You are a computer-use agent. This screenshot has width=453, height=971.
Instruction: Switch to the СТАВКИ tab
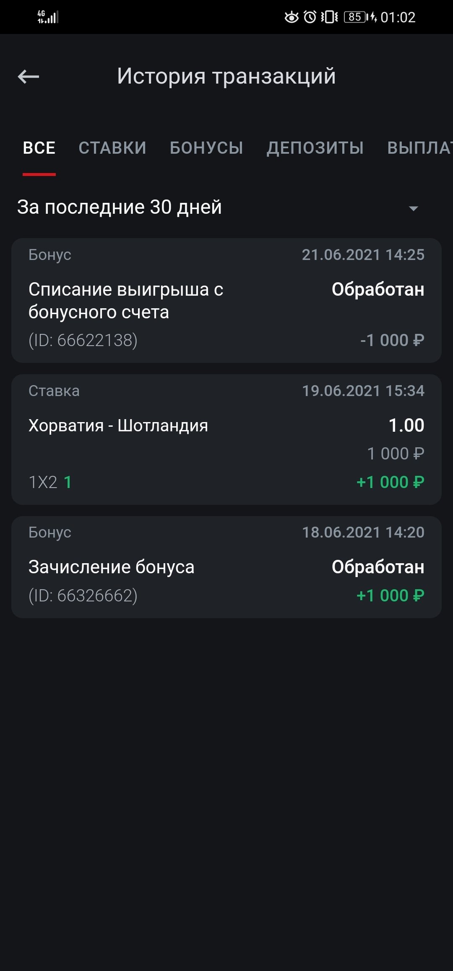(112, 148)
